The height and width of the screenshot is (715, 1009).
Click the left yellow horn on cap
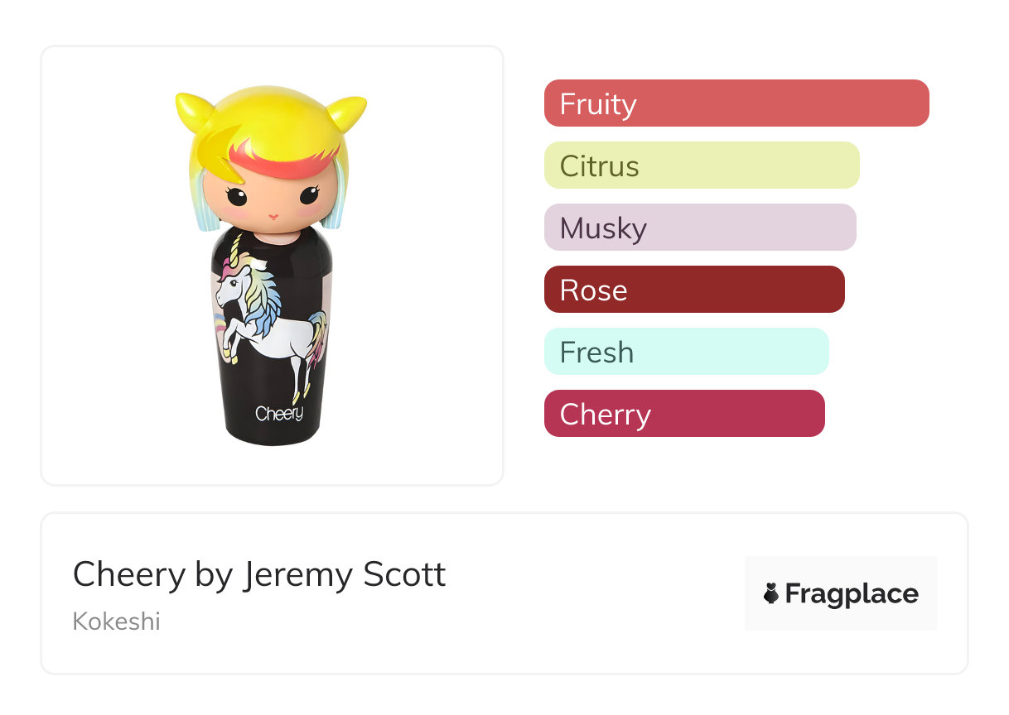[192, 108]
